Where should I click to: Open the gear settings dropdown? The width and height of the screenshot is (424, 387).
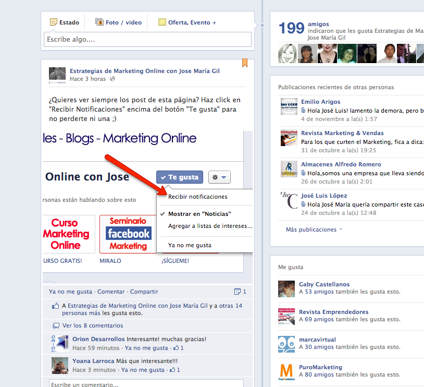coord(219,177)
